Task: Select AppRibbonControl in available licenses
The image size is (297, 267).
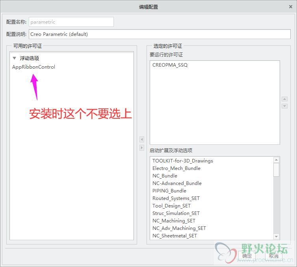Action: click(x=34, y=67)
